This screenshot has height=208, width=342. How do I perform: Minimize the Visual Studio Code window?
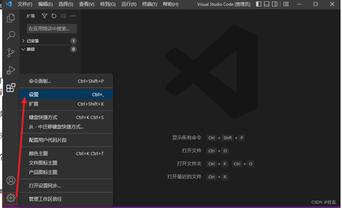(299, 4)
